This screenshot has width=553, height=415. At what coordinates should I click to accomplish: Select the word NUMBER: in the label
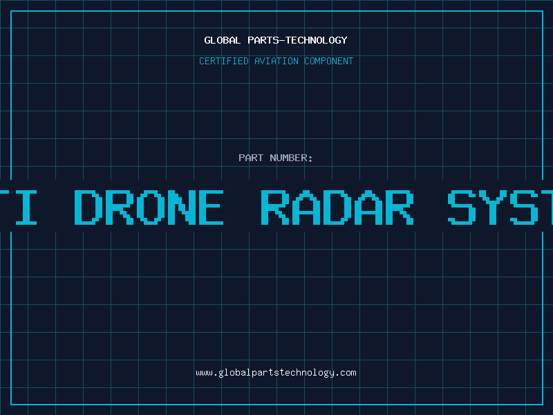pos(291,158)
